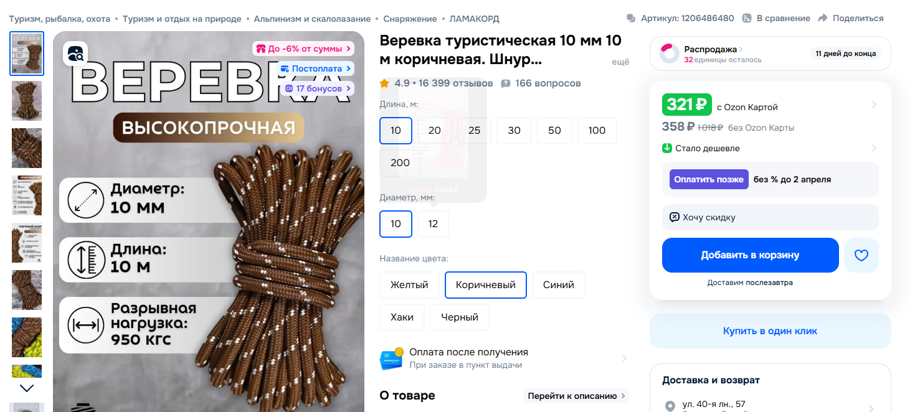Click the Хочу скидку discount icon

(x=674, y=217)
